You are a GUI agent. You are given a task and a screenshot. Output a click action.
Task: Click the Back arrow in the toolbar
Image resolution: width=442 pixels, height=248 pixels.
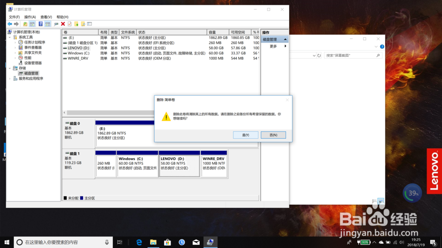pos(10,24)
